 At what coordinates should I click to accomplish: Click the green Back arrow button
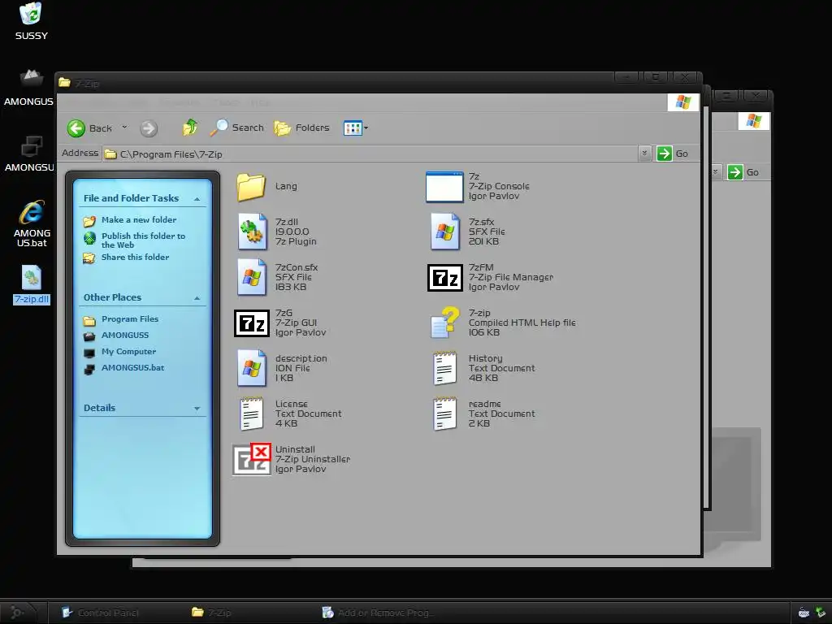coord(76,128)
